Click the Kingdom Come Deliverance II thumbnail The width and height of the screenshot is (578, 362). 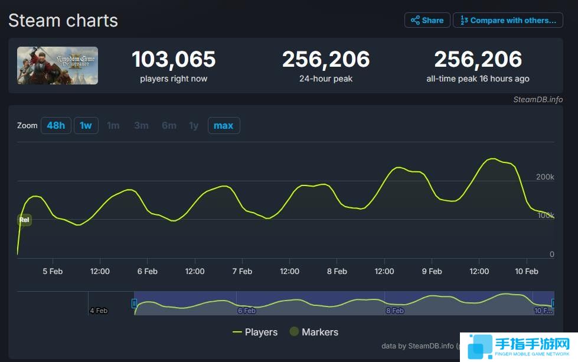[x=58, y=66]
